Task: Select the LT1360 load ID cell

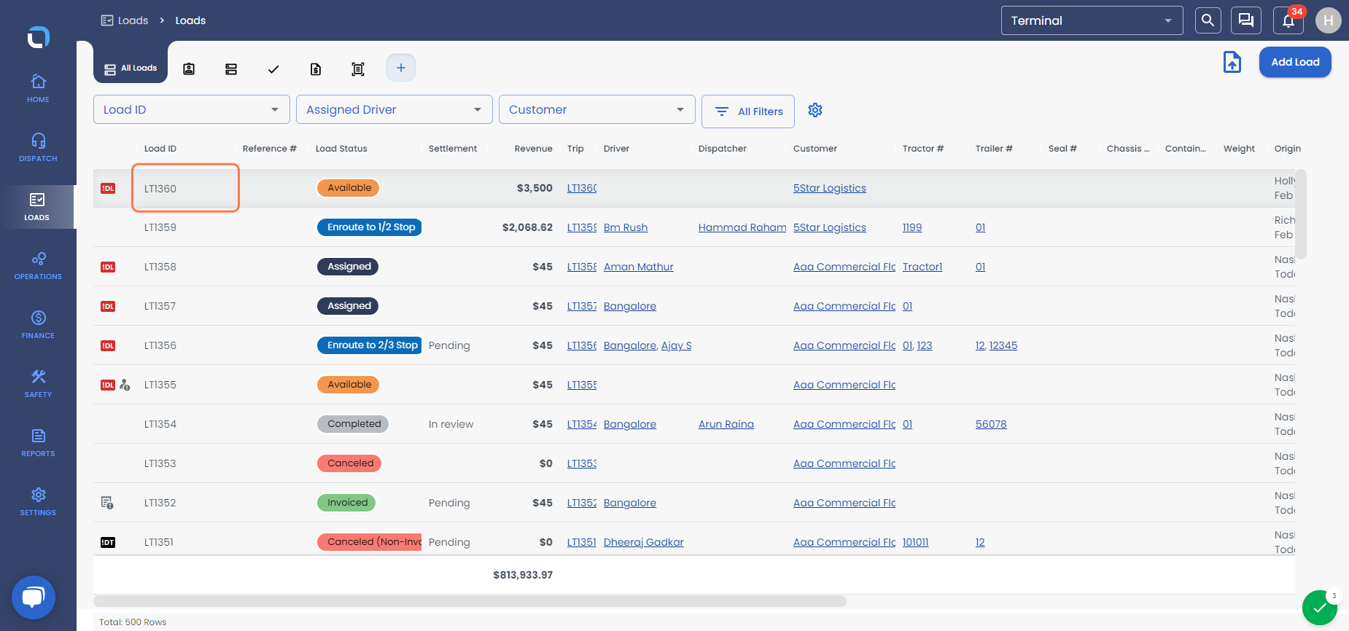Action: point(185,188)
